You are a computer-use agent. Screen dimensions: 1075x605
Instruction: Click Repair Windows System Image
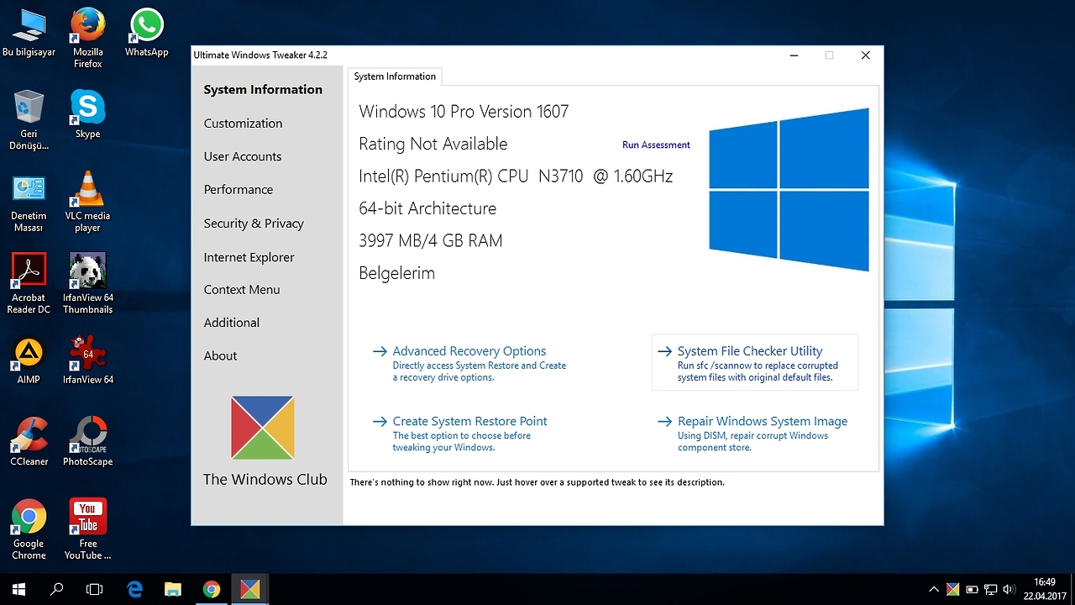coord(752,434)
